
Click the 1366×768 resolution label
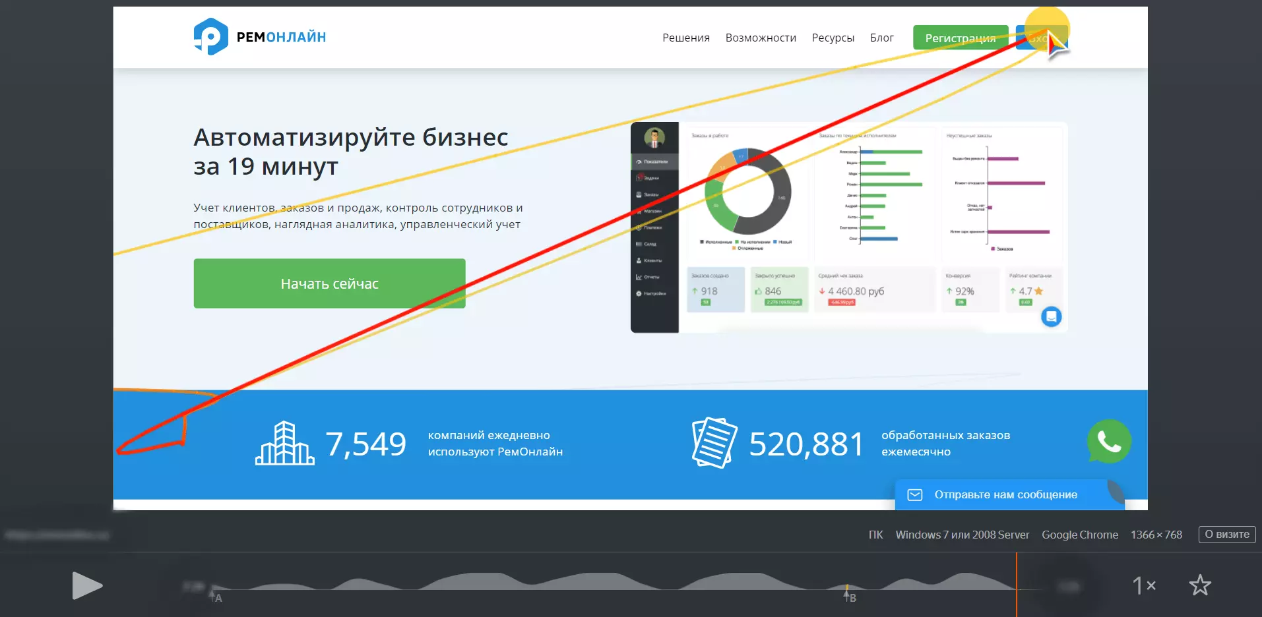coord(1156,535)
